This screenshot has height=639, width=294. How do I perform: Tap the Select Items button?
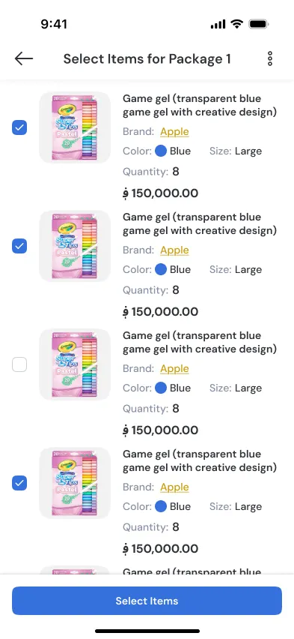(x=147, y=601)
